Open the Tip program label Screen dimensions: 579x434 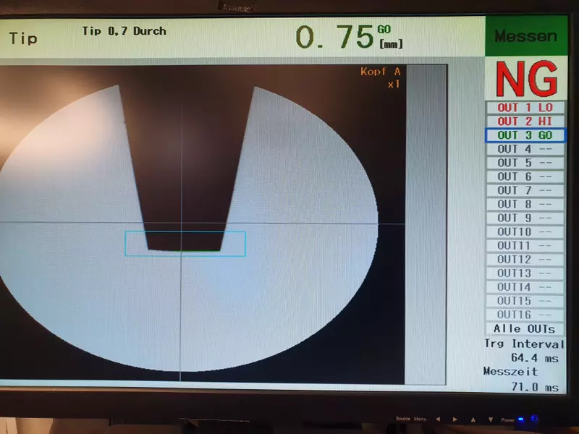click(x=23, y=39)
